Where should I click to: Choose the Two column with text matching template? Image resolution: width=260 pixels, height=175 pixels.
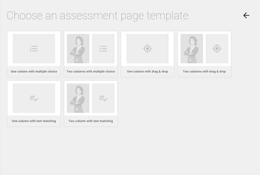tap(90, 103)
